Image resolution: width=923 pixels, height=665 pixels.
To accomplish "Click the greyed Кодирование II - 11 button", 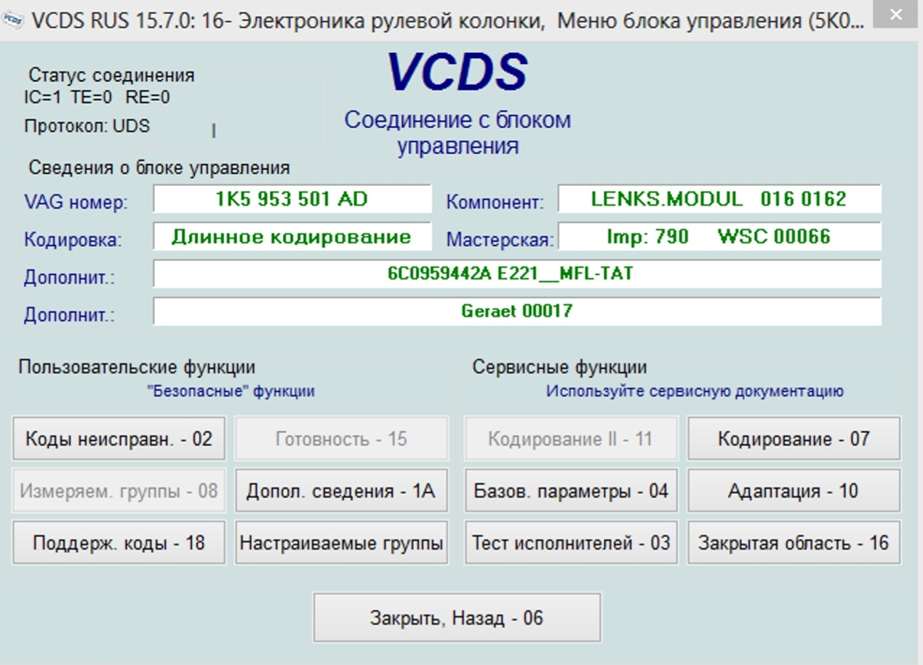I will [x=571, y=439].
